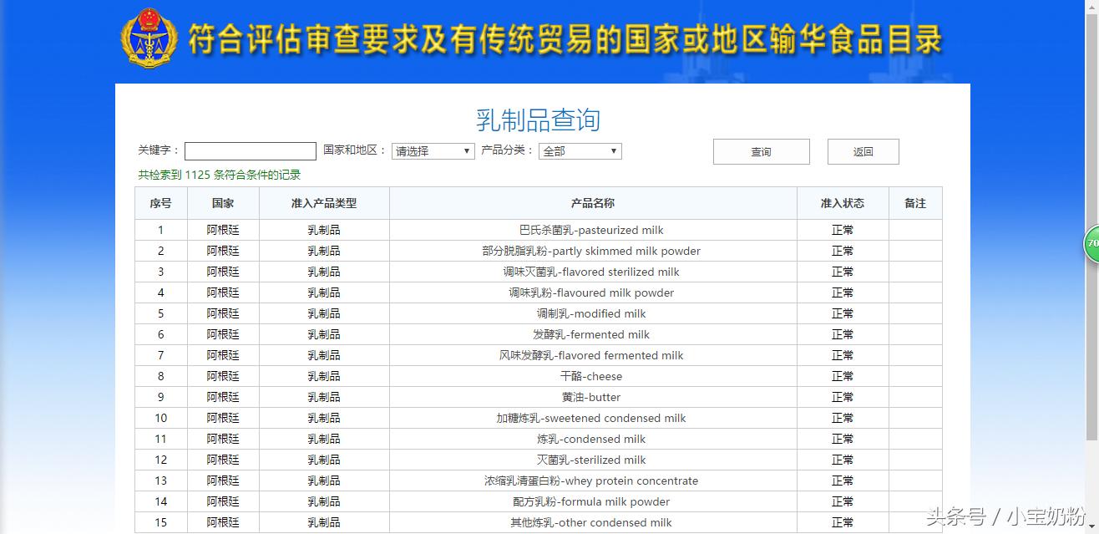1099x534 pixels.
Task: Click the 查询 search button
Action: point(760,151)
